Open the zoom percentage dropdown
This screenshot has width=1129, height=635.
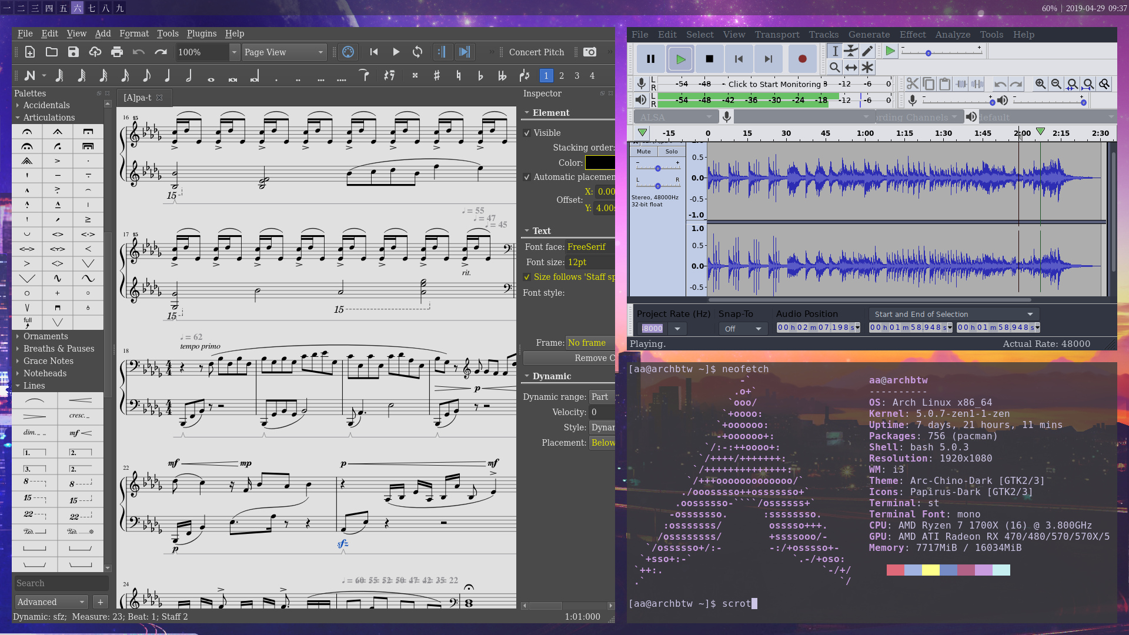click(234, 52)
